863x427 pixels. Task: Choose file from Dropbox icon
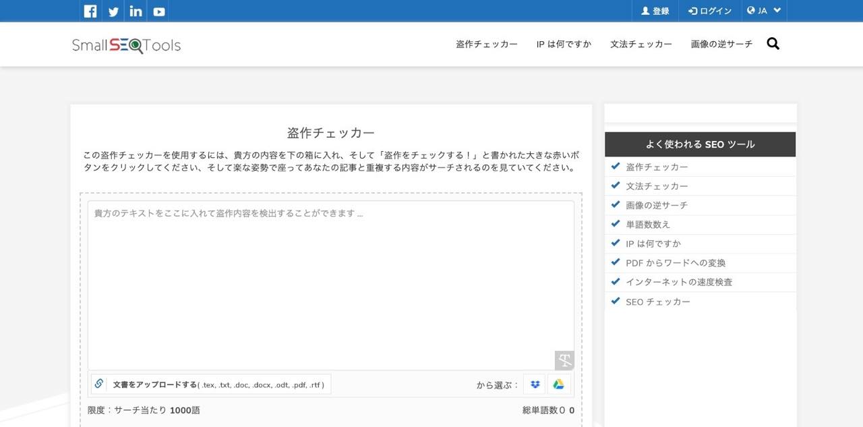[x=535, y=385]
